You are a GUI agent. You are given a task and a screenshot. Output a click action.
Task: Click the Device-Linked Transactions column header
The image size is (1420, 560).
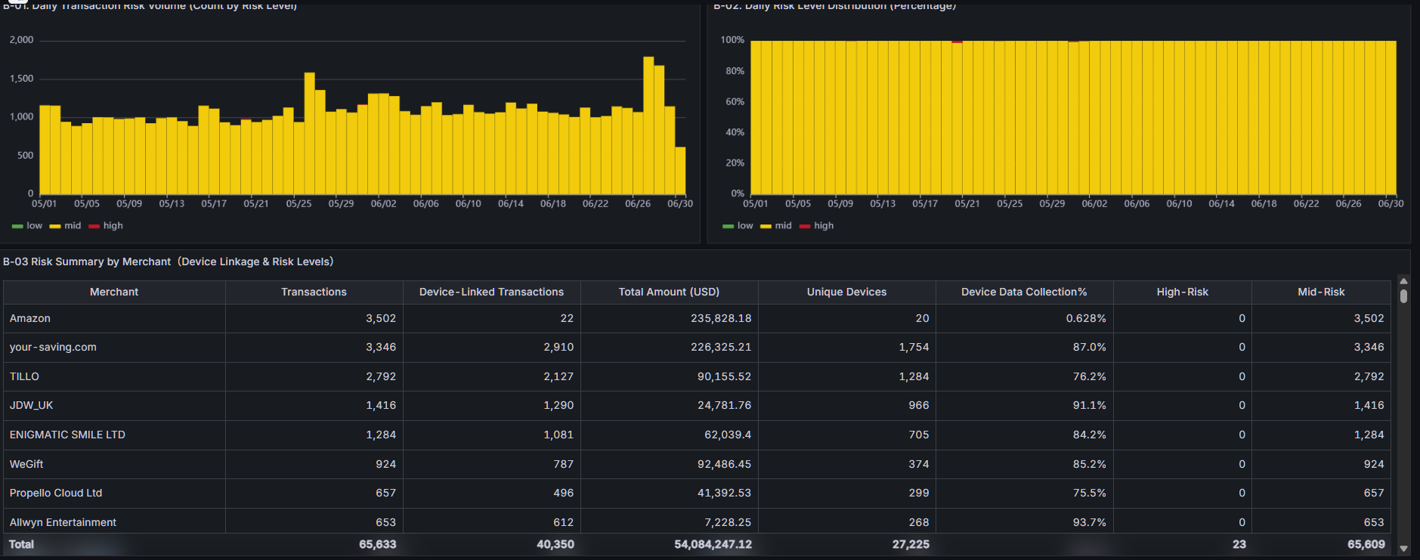point(491,292)
